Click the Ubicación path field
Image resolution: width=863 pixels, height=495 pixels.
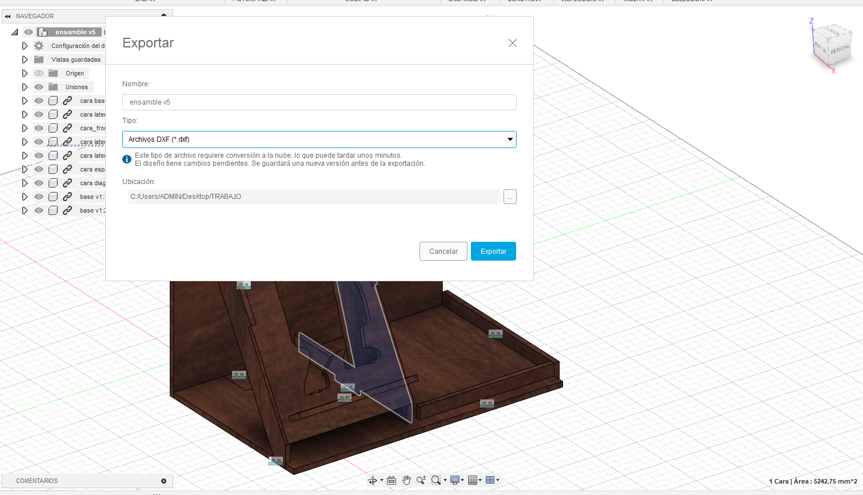pyautogui.click(x=314, y=197)
